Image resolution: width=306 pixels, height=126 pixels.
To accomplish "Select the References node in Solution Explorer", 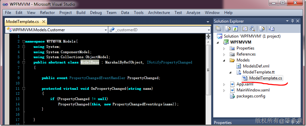I will [246, 54].
